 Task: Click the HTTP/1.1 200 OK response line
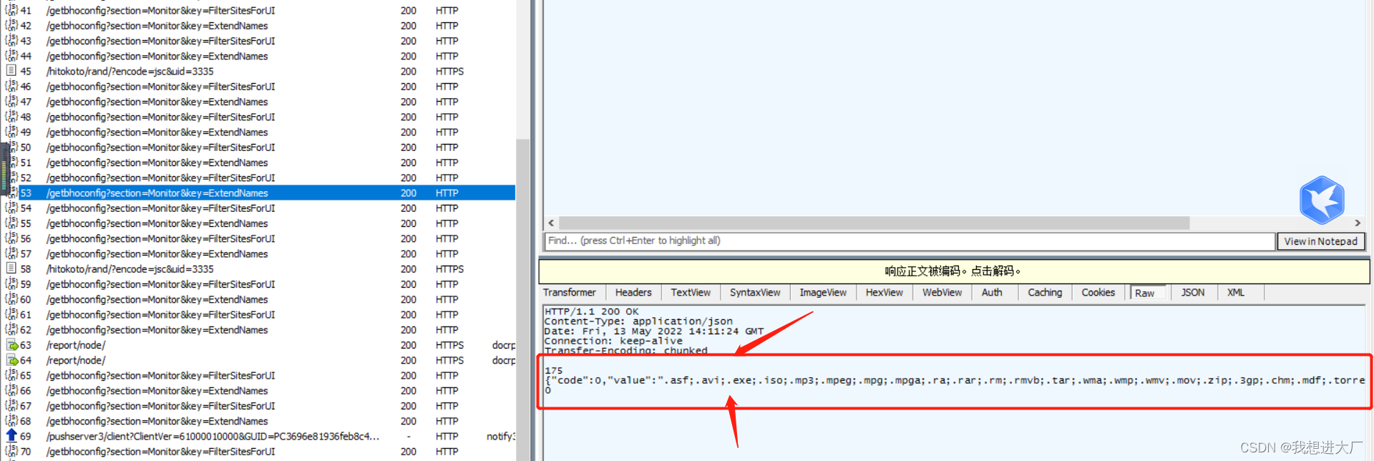point(591,311)
